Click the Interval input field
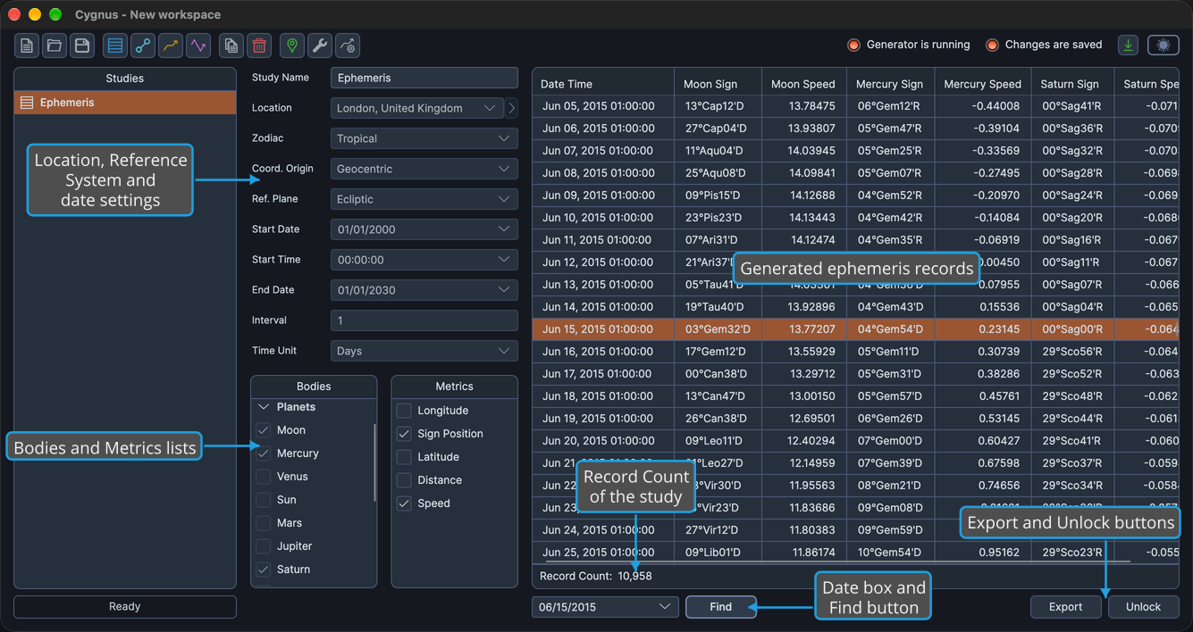Viewport: 1193px width, 632px height. point(424,320)
